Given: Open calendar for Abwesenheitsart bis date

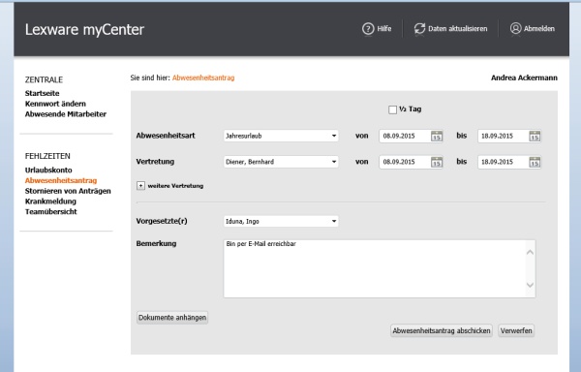Looking at the screenshot, I should click(535, 136).
